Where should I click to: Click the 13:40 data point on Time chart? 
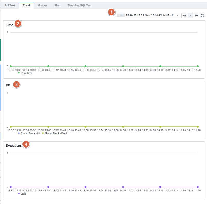(48, 66)
